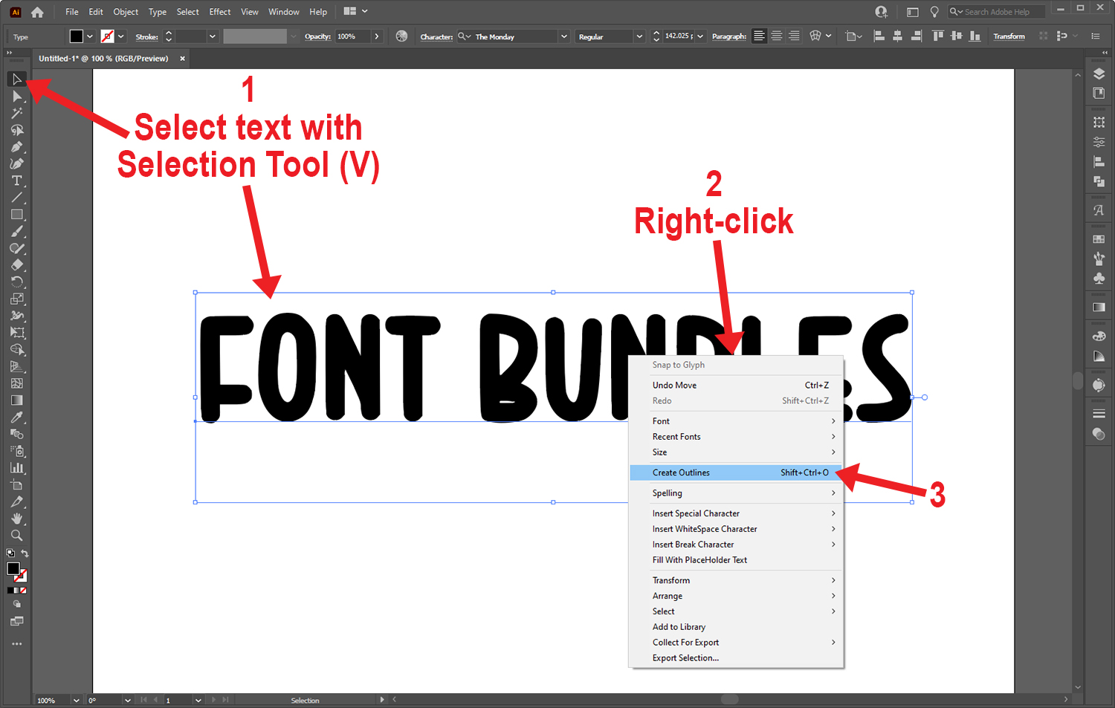
Task: Select the Magic Wand tool
Action: coord(16,114)
